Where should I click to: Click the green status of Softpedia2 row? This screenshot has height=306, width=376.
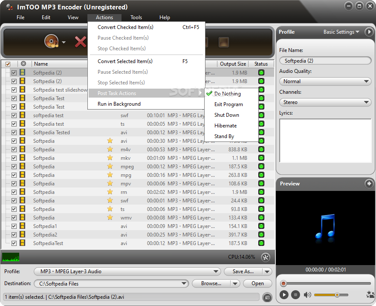click(x=261, y=234)
